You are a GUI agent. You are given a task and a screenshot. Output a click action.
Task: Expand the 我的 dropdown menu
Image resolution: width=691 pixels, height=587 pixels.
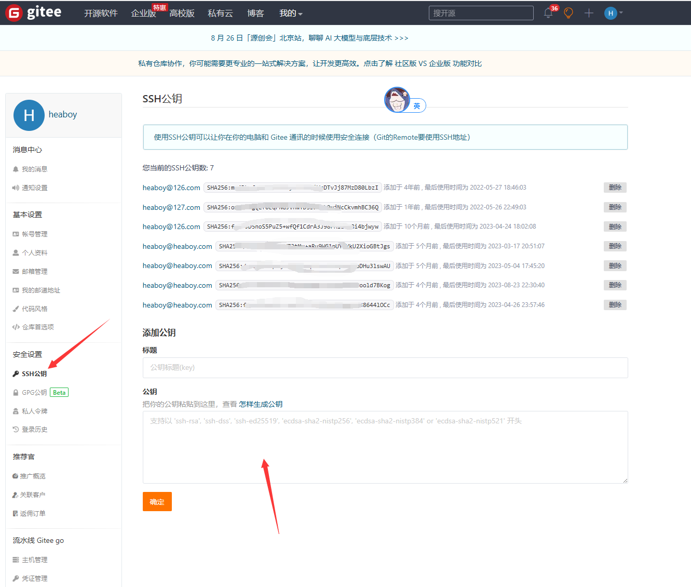tap(291, 13)
